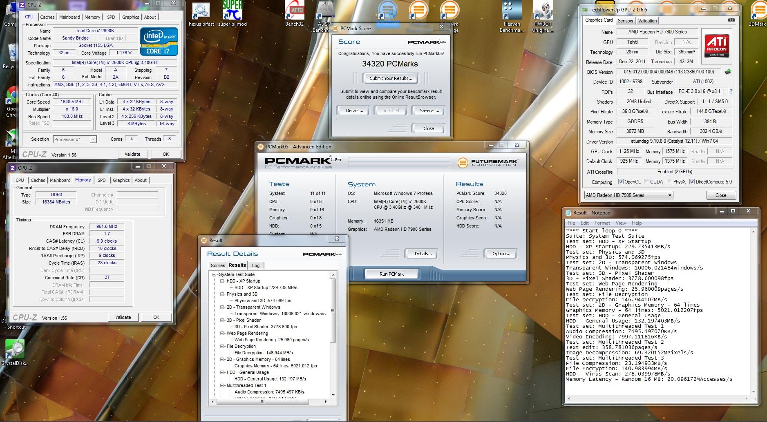Open the hexus pifast desktop shortcut

(201, 13)
